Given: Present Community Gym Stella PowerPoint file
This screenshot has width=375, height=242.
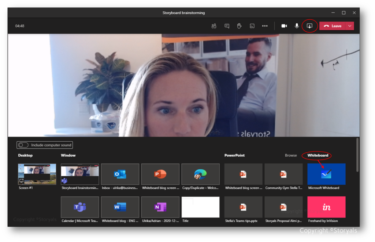Looking at the screenshot, I should pyautogui.click(x=284, y=174).
